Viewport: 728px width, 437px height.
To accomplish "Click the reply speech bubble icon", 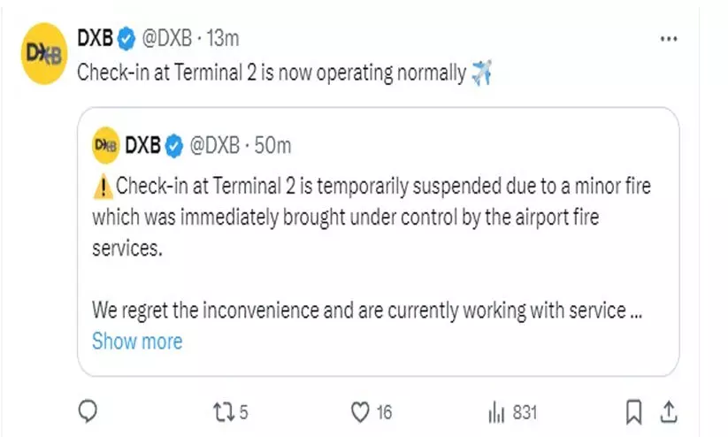I will (88, 411).
